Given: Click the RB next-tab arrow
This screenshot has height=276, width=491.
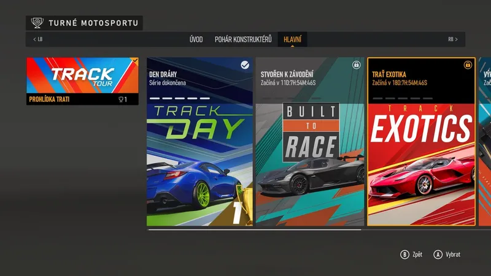Looking at the screenshot, I should click(x=453, y=39).
